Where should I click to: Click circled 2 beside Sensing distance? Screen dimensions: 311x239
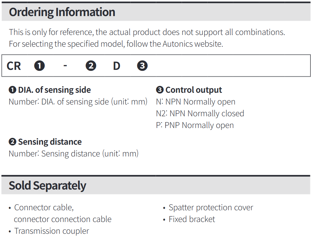click(12, 142)
